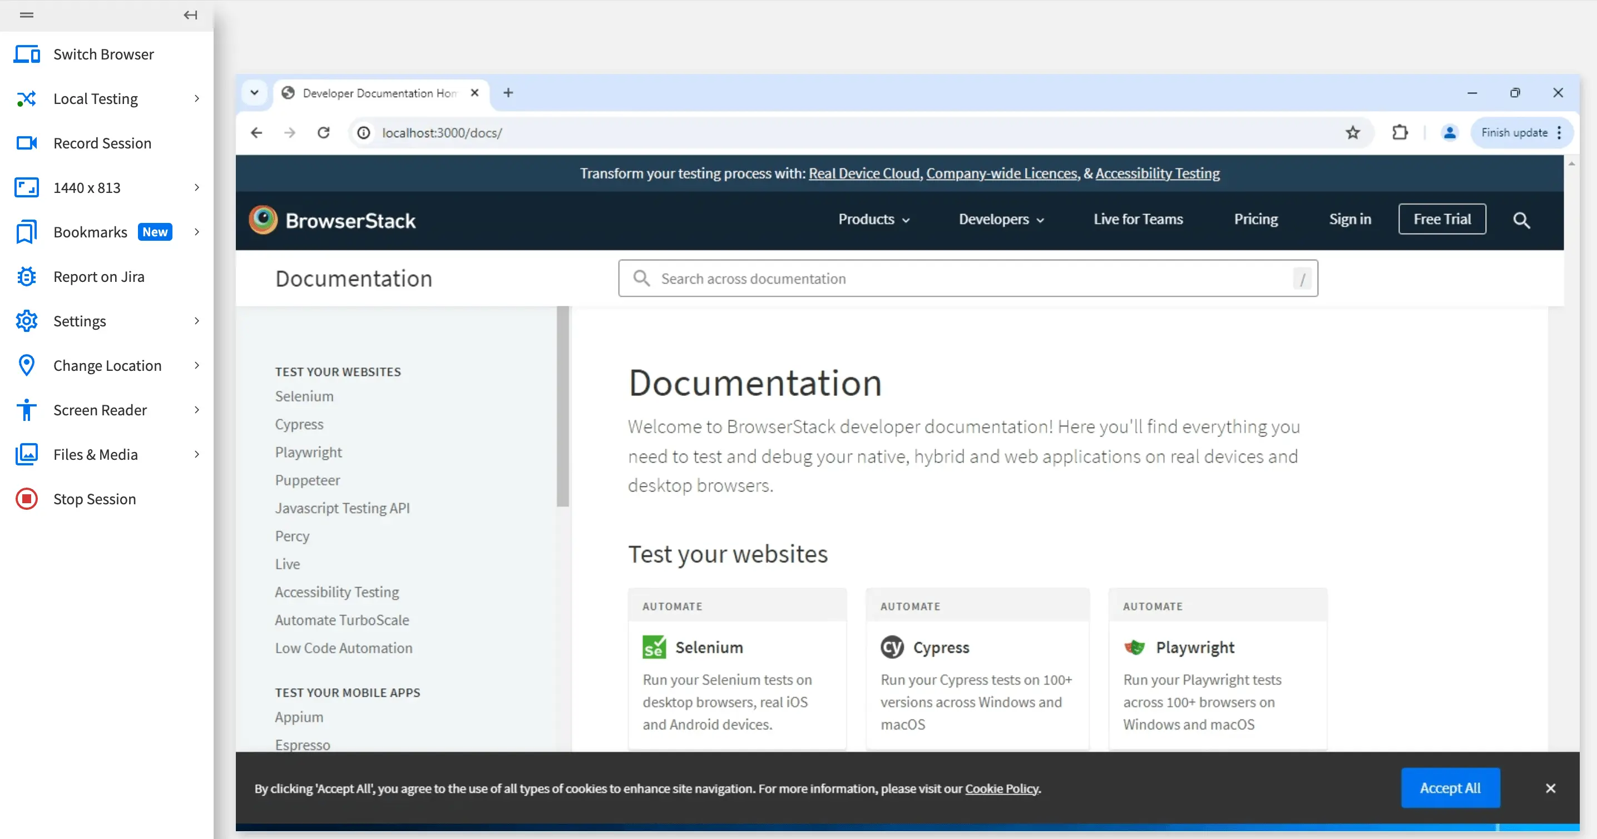This screenshot has height=839, width=1597.
Task: Collapse the left toolbar with the arrow icon
Action: click(x=190, y=15)
